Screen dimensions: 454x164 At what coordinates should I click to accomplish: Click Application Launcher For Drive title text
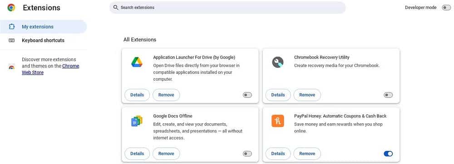click(x=194, y=57)
